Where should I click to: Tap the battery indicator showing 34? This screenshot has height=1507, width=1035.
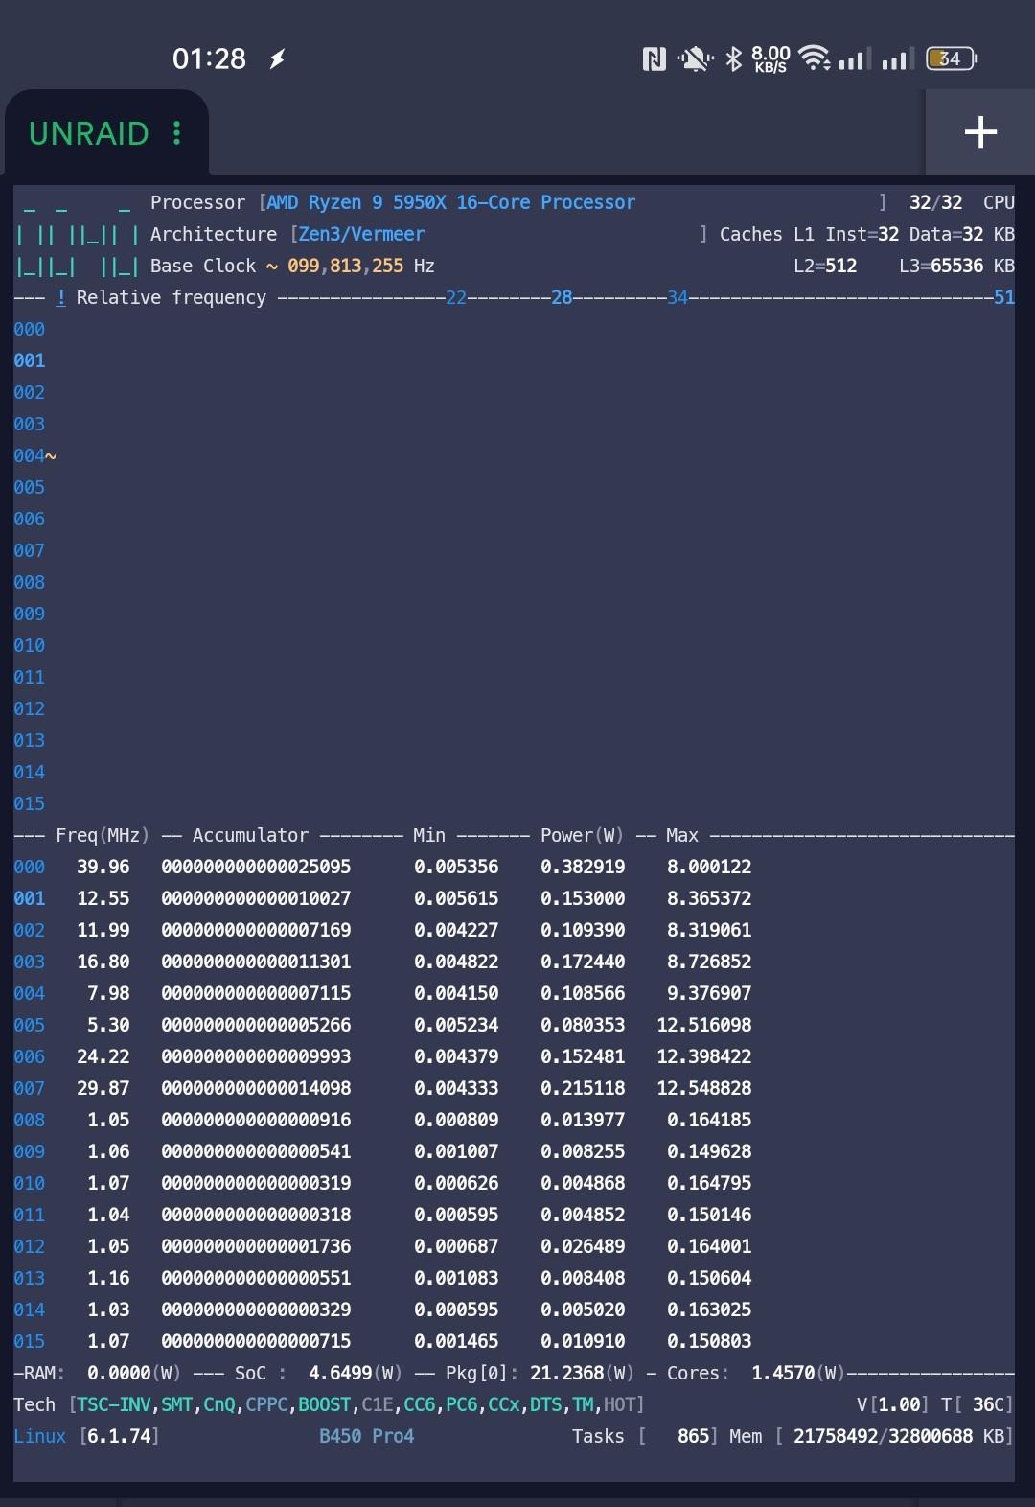(950, 58)
